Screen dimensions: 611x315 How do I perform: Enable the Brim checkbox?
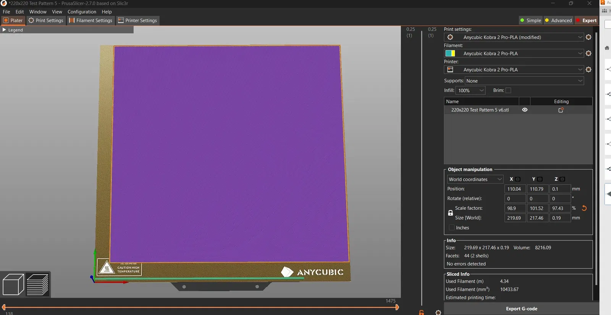[508, 90]
